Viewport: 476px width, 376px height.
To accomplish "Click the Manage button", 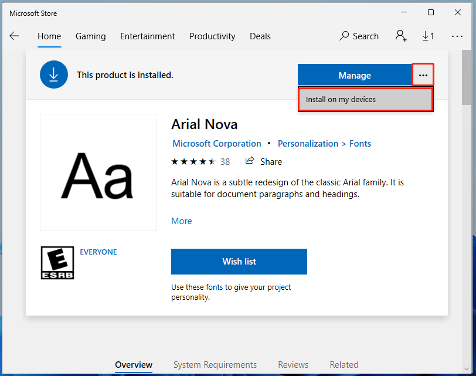I will point(355,75).
